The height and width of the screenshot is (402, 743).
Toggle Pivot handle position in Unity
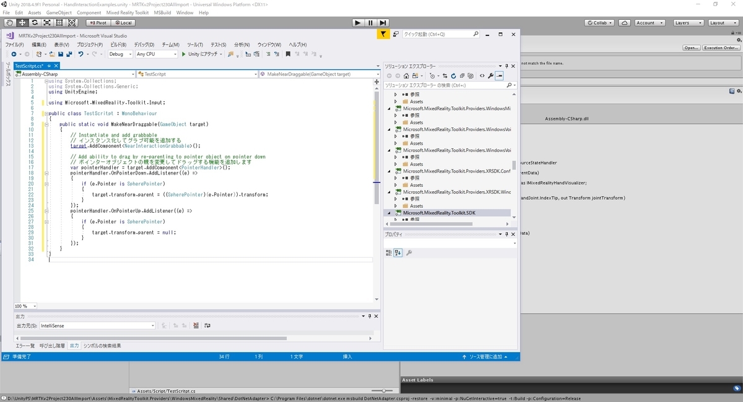click(x=98, y=23)
